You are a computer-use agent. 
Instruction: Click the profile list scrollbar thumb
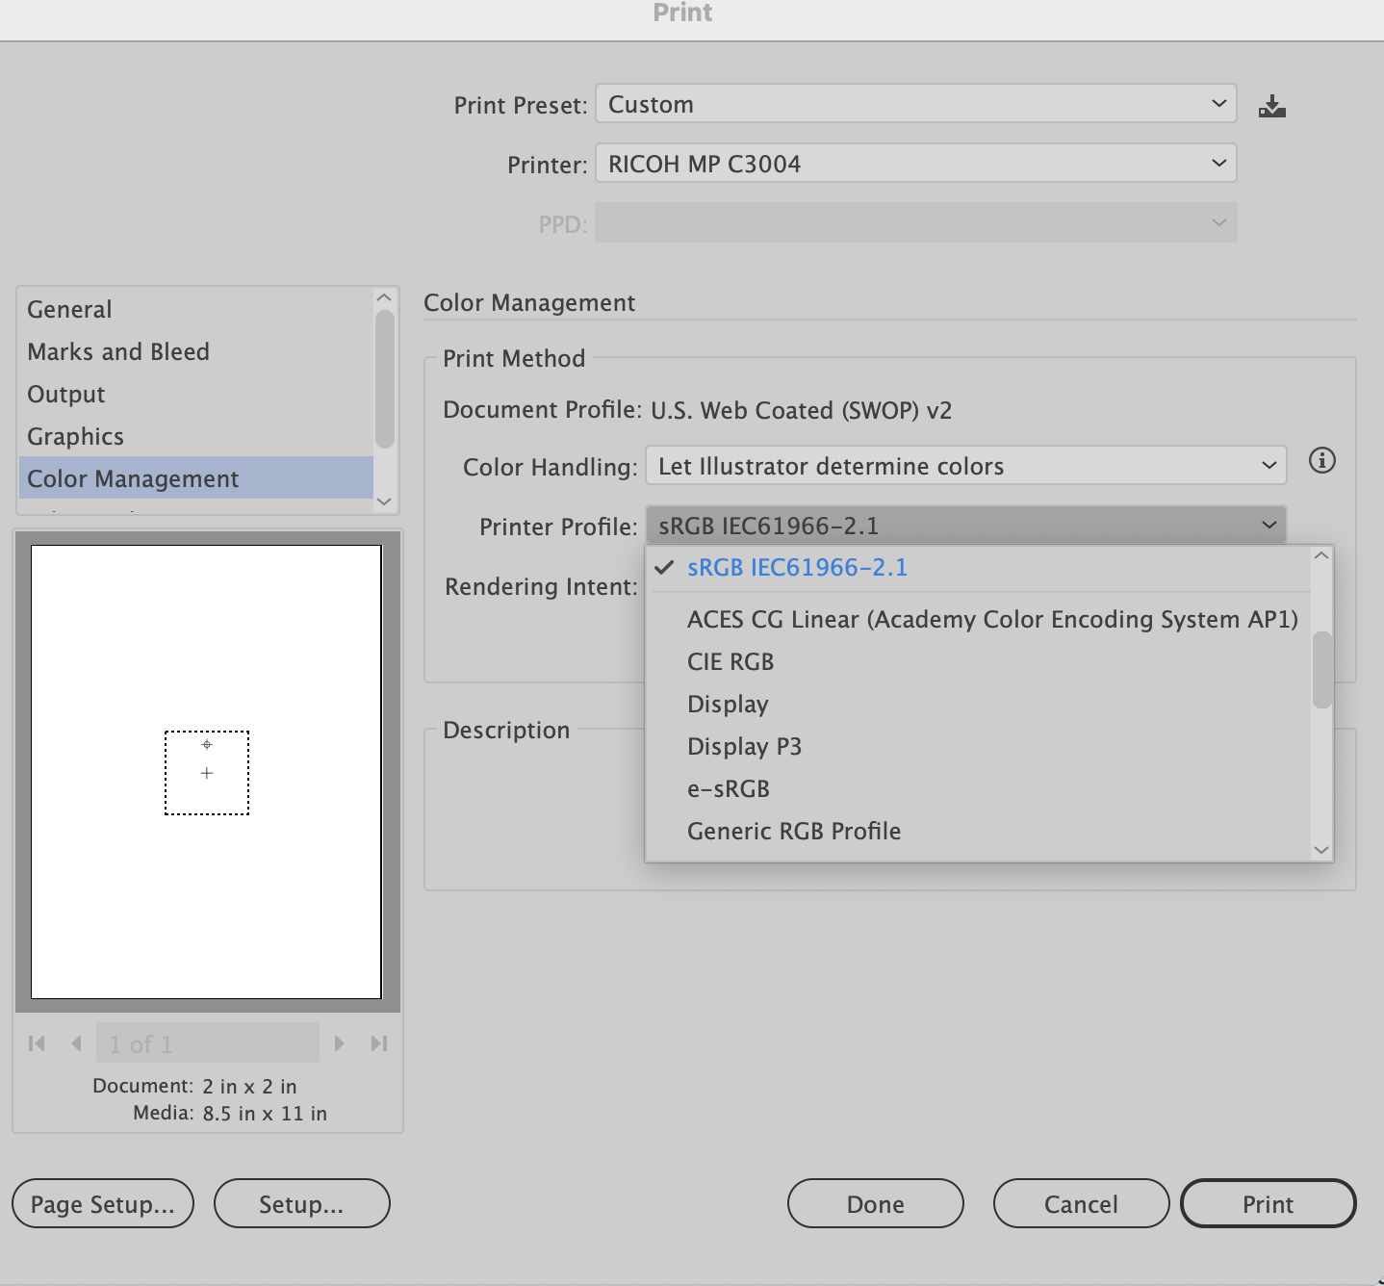[x=1322, y=670]
